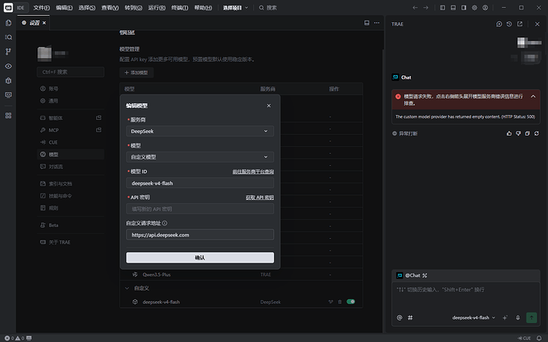Open the Run and Debug bug icon
The height and width of the screenshot is (342, 548).
click(x=9, y=81)
